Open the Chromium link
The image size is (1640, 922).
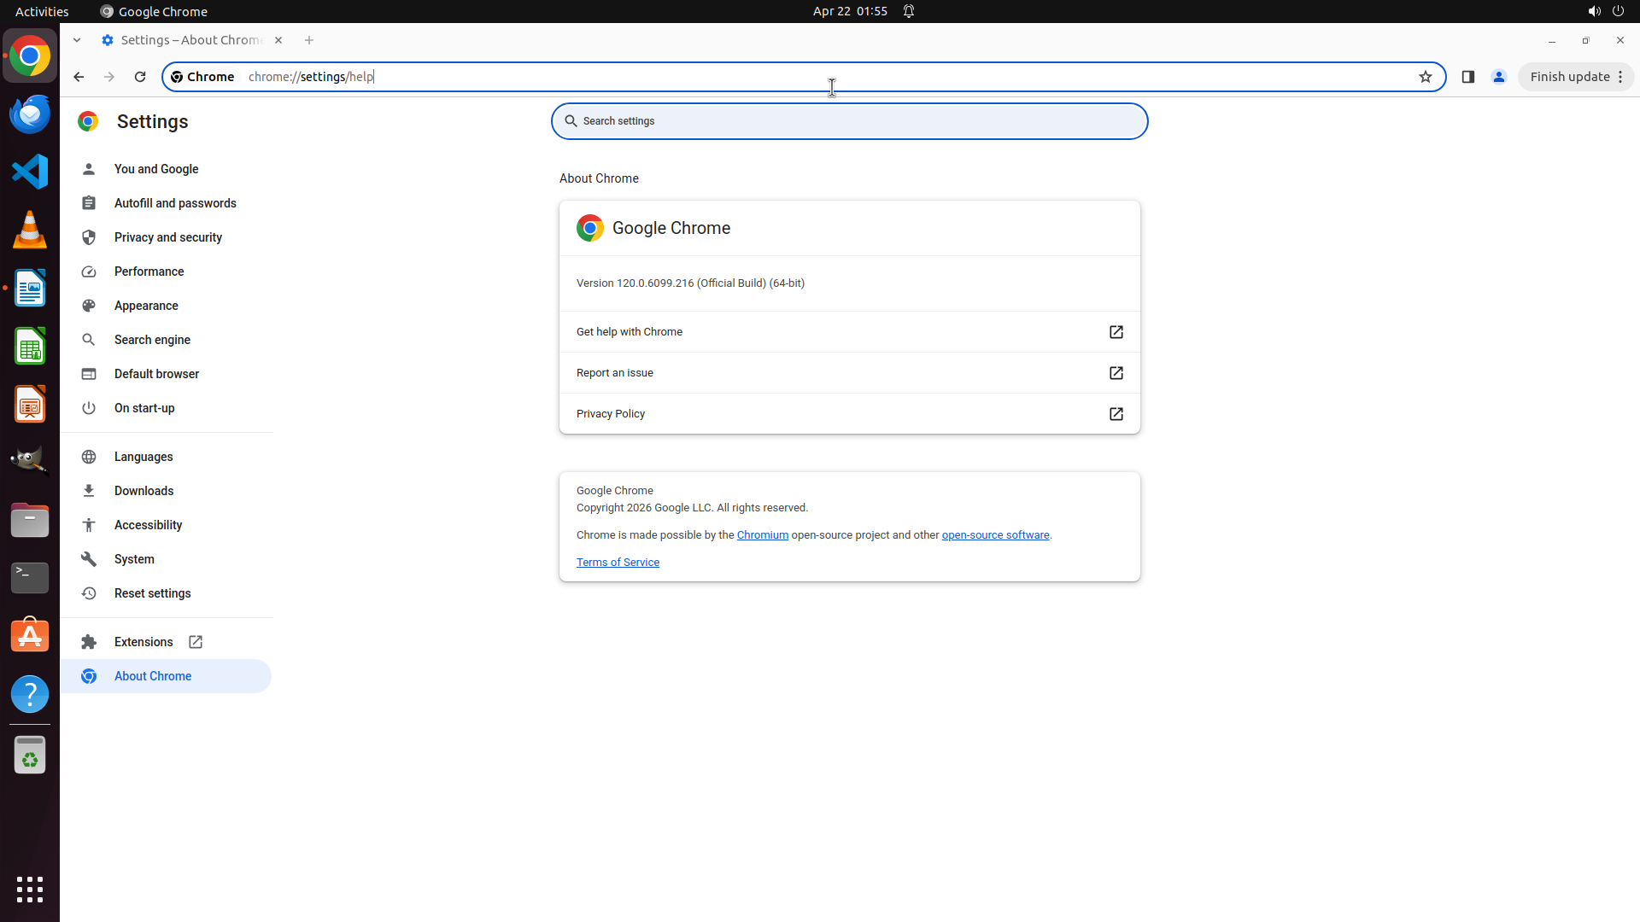[x=762, y=535]
